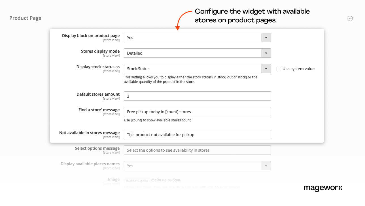Click the choose file button for Image

tap(137, 181)
